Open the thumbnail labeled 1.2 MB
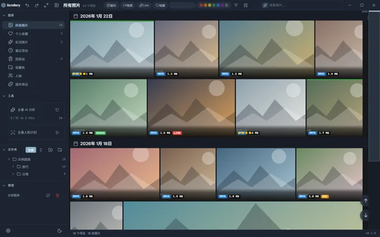Viewport: 380px width, 237px height. (186, 49)
